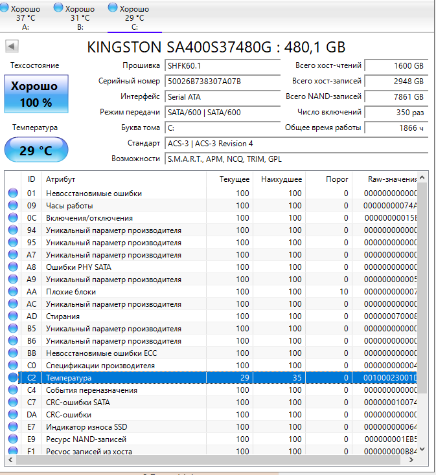The height and width of the screenshot is (475, 436).
Task: Click status circle icon of row C7
Action: (x=13, y=402)
